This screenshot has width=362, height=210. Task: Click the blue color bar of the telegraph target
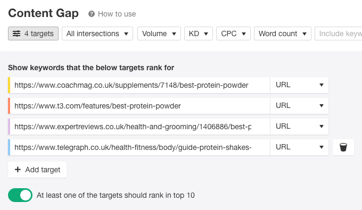click(x=9, y=147)
